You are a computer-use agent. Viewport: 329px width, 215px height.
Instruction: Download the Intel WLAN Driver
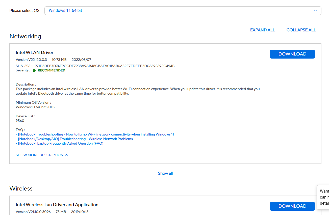coord(292,54)
